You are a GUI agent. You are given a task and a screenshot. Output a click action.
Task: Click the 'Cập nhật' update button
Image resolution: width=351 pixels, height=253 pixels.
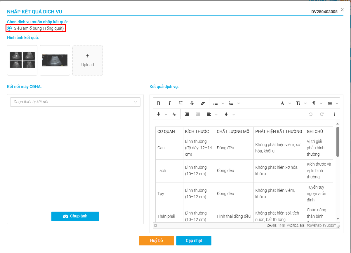[194, 241]
